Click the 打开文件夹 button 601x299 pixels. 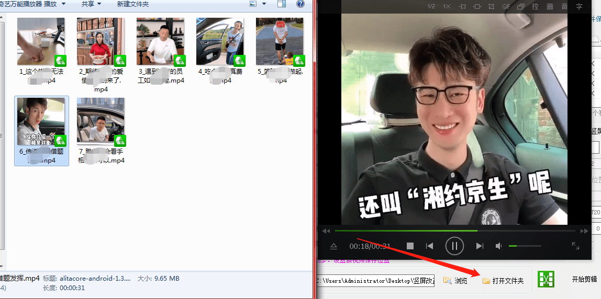503,281
